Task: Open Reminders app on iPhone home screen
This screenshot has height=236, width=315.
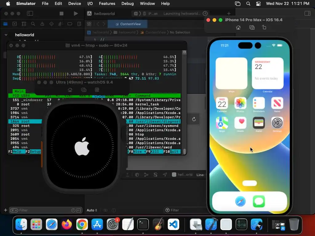Action: point(259,103)
